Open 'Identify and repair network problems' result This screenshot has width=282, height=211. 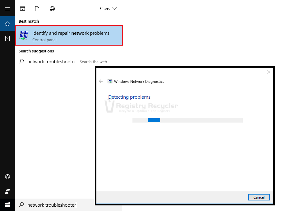click(69, 35)
